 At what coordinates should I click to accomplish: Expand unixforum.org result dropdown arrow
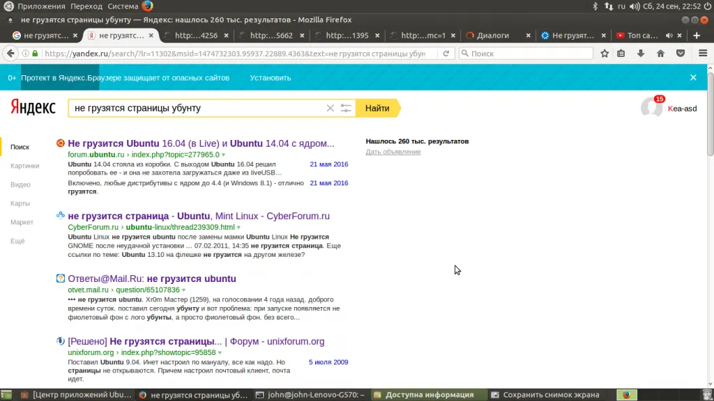(220, 353)
